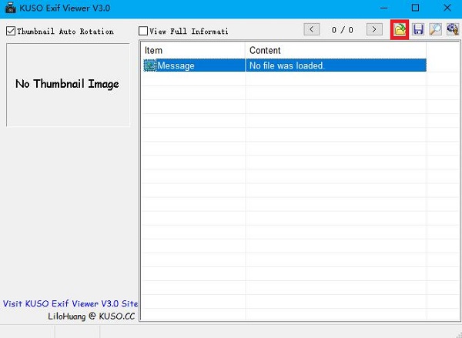462x338 pixels.
Task: Close the KUSO Exif Viewer window
Action: (447, 8)
